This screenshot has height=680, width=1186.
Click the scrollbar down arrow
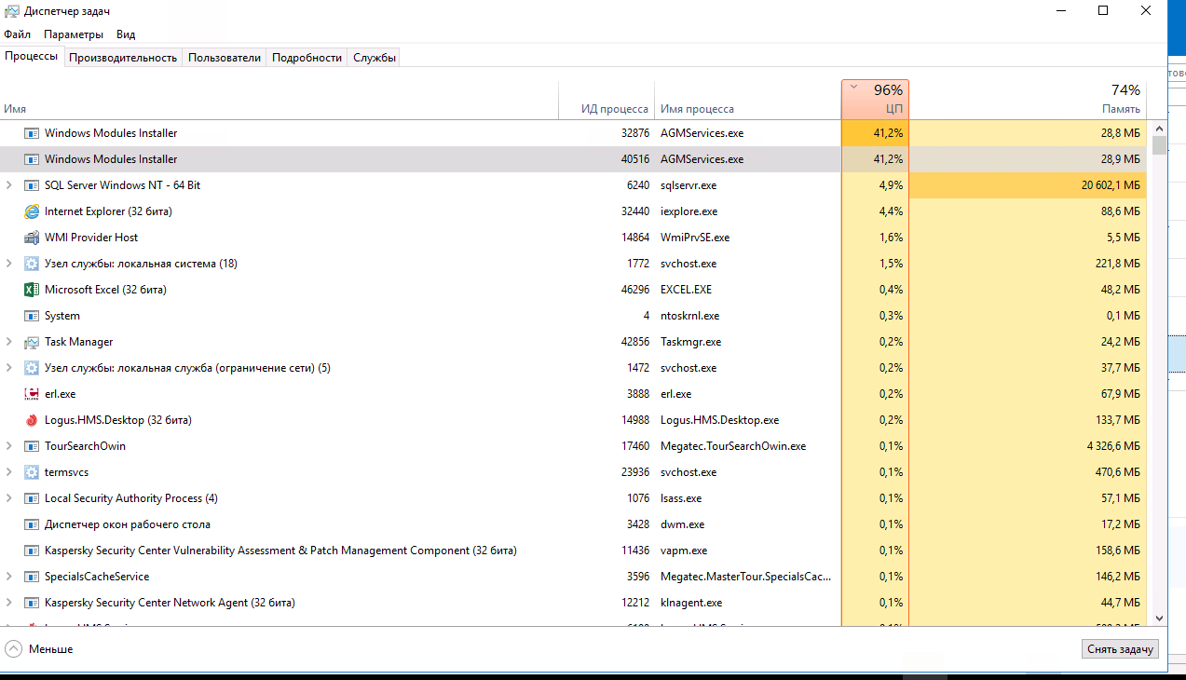click(x=1159, y=617)
